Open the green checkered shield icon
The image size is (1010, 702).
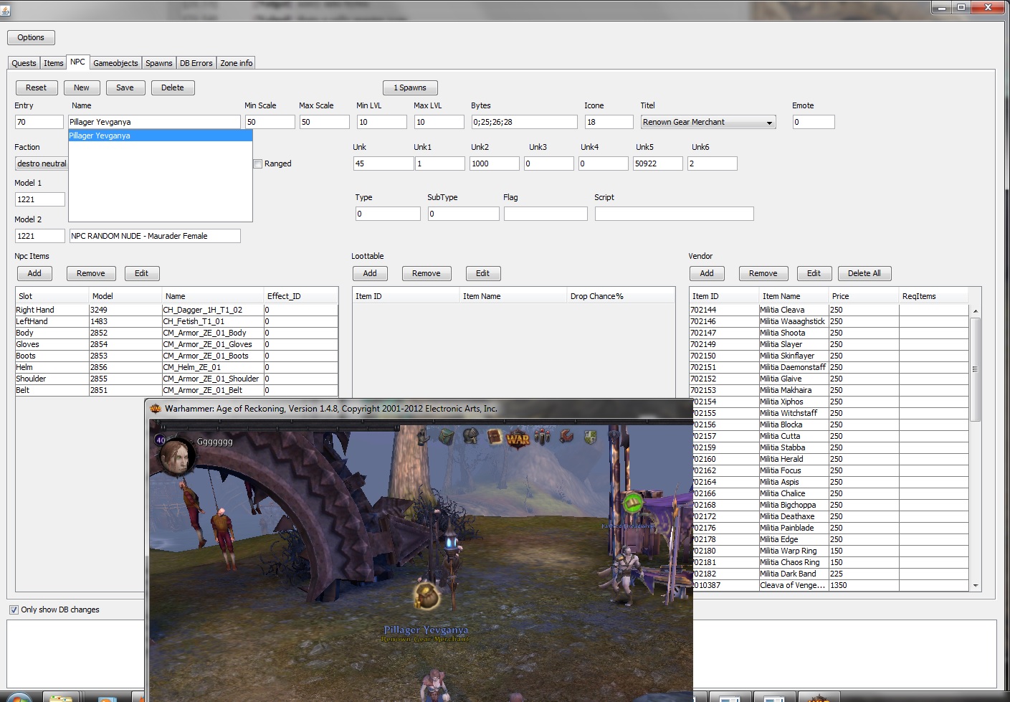click(x=591, y=436)
